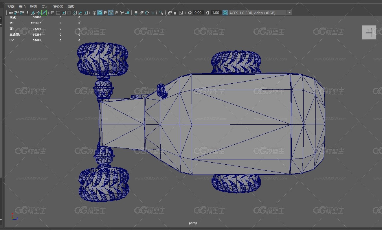Click the view cube in viewport corner
The width and height of the screenshot is (382, 230).
pyautogui.click(x=369, y=32)
